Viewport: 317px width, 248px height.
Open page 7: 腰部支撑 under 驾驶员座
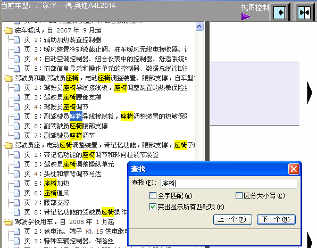coord(47,202)
